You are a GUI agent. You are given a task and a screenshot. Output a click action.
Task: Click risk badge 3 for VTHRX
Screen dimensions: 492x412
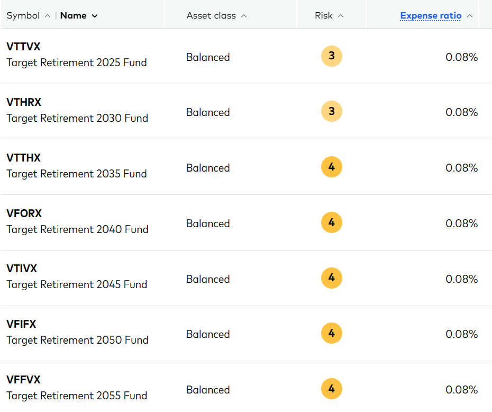pyautogui.click(x=332, y=112)
